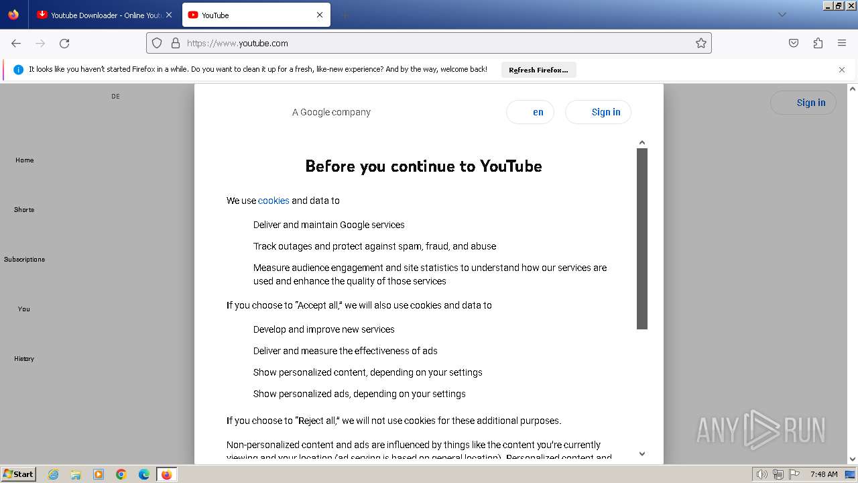The width and height of the screenshot is (858, 483).
Task: Launch Microsoft Edge from taskbar
Action: click(x=144, y=474)
